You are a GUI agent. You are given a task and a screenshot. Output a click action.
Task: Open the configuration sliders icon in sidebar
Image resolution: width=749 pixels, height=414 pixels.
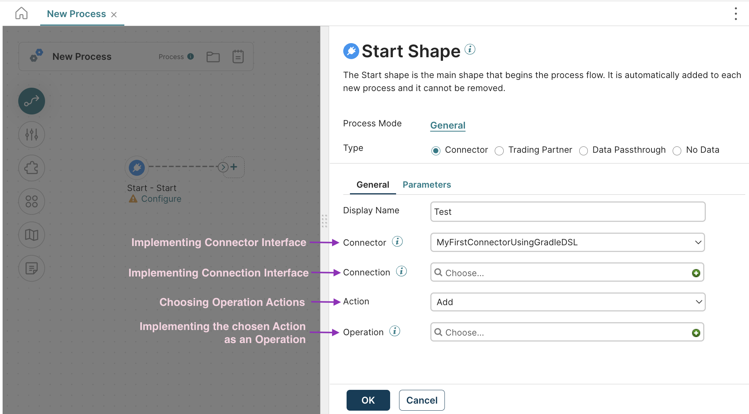pos(31,135)
